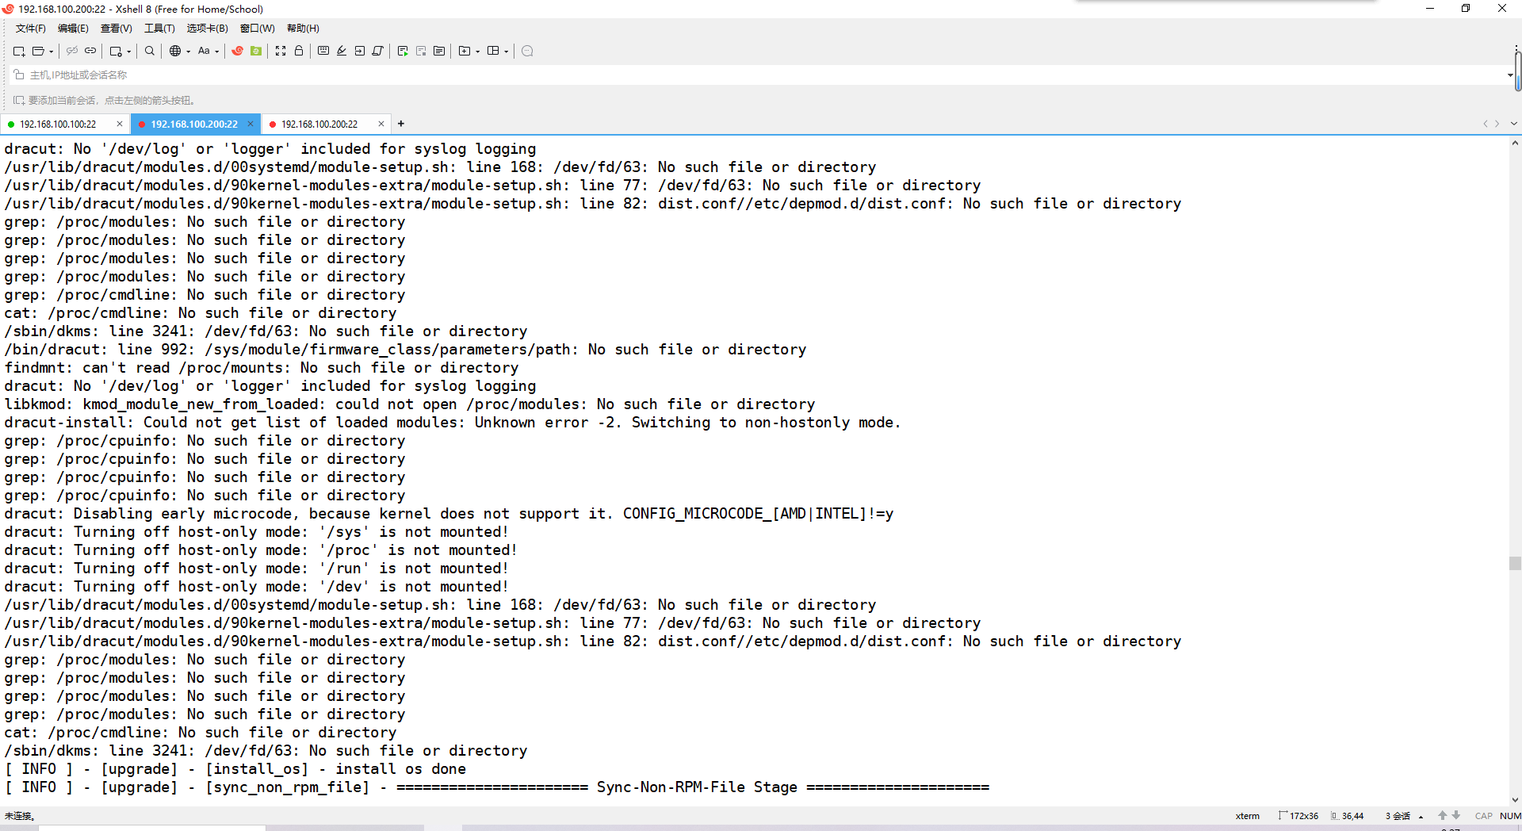The image size is (1522, 831).
Task: Click the Reconnect link icon
Action: pos(90,51)
